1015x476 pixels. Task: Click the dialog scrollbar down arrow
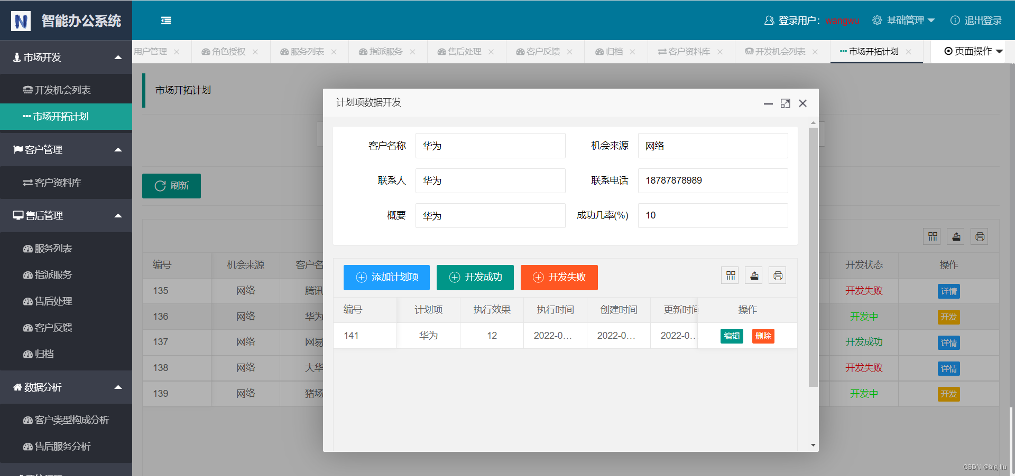[x=813, y=445]
